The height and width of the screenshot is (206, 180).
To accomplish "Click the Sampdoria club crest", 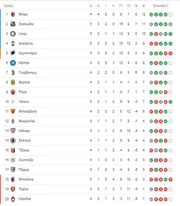I will click(x=13, y=53).
